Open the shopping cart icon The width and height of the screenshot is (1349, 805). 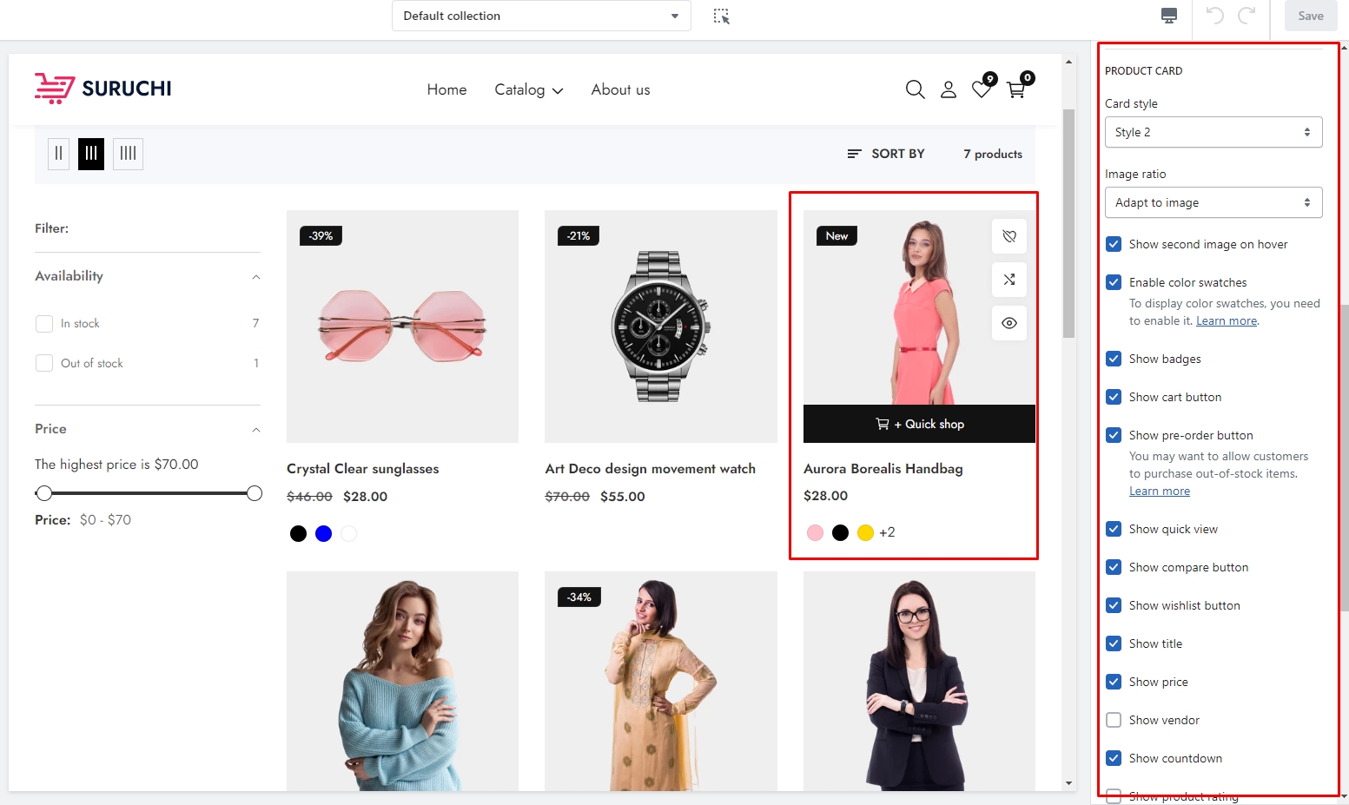tap(1015, 89)
